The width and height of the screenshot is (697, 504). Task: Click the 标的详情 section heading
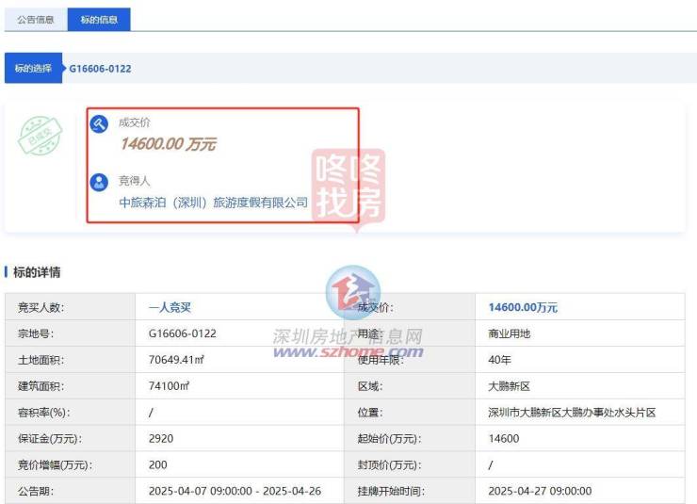click(x=37, y=272)
